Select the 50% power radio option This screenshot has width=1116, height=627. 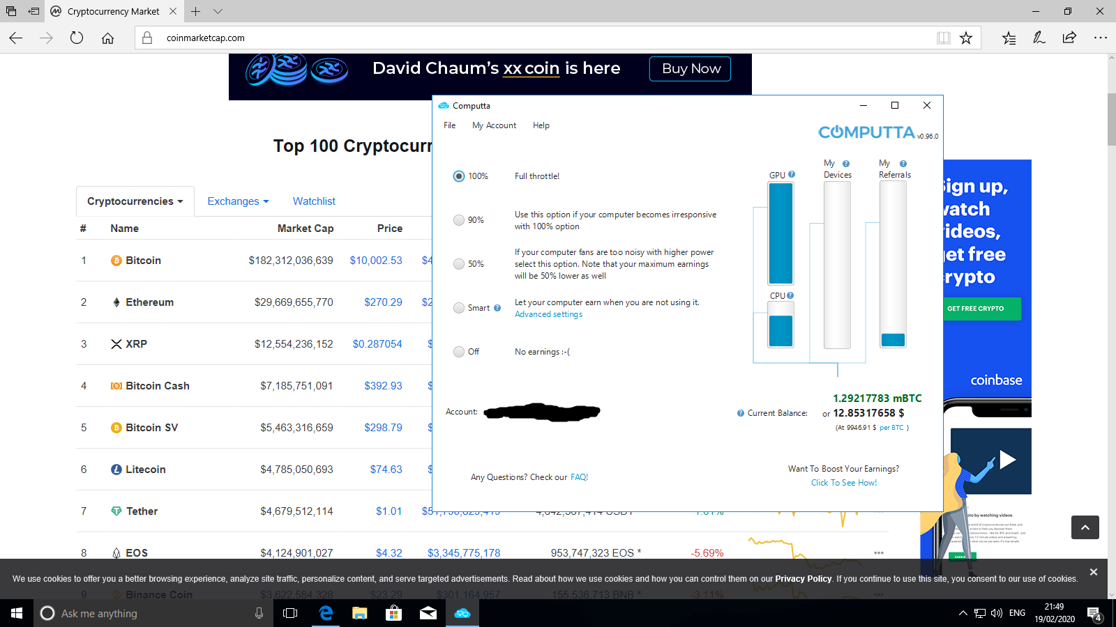(459, 264)
